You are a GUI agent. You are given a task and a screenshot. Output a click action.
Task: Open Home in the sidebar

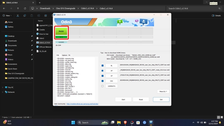click(x=9, y=22)
